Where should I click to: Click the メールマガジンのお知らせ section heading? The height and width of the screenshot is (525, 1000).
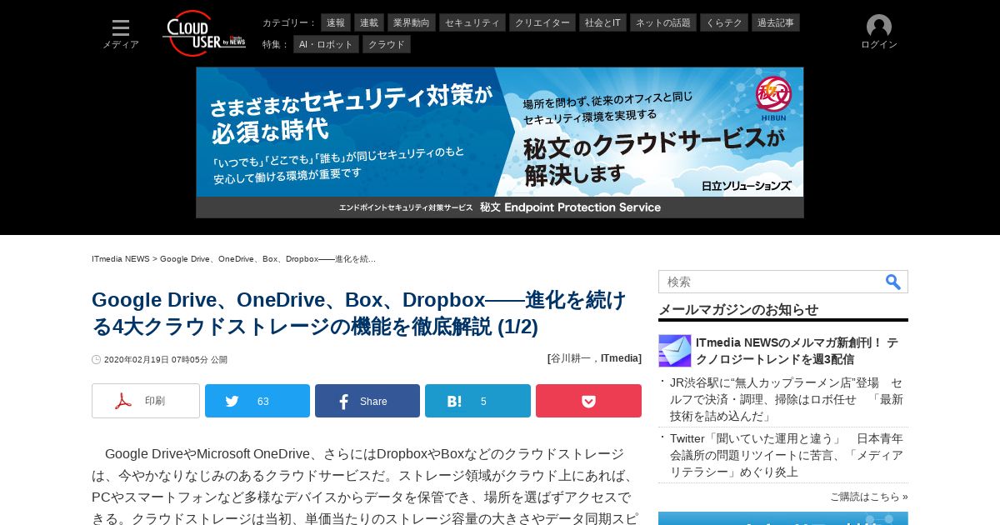point(738,309)
